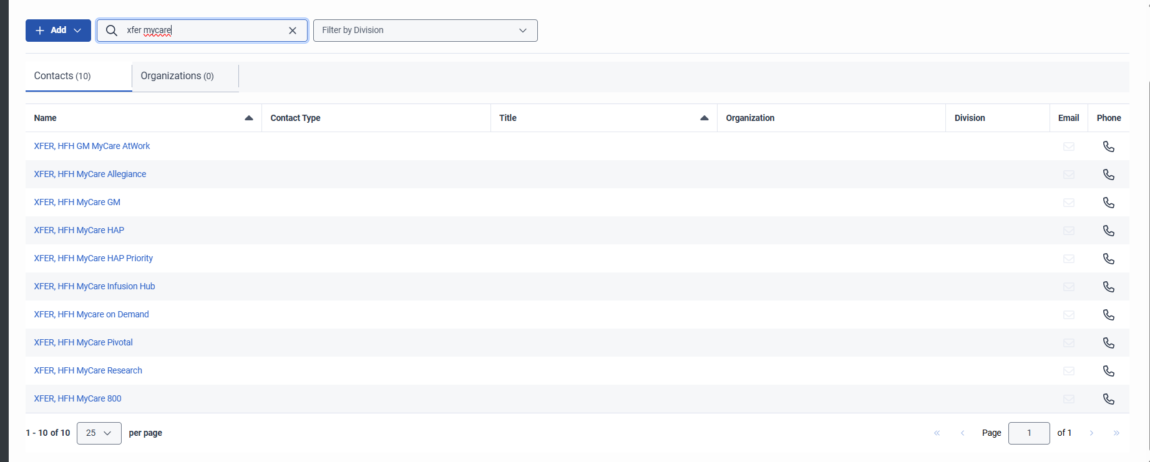Open XFER, HFH MyCare GM contact
Viewport: 1150px width, 462px height.
77,202
